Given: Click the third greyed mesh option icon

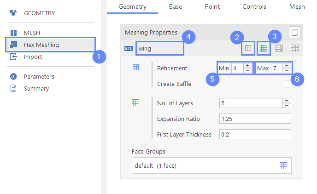Looking at the screenshot, I should point(279,48).
